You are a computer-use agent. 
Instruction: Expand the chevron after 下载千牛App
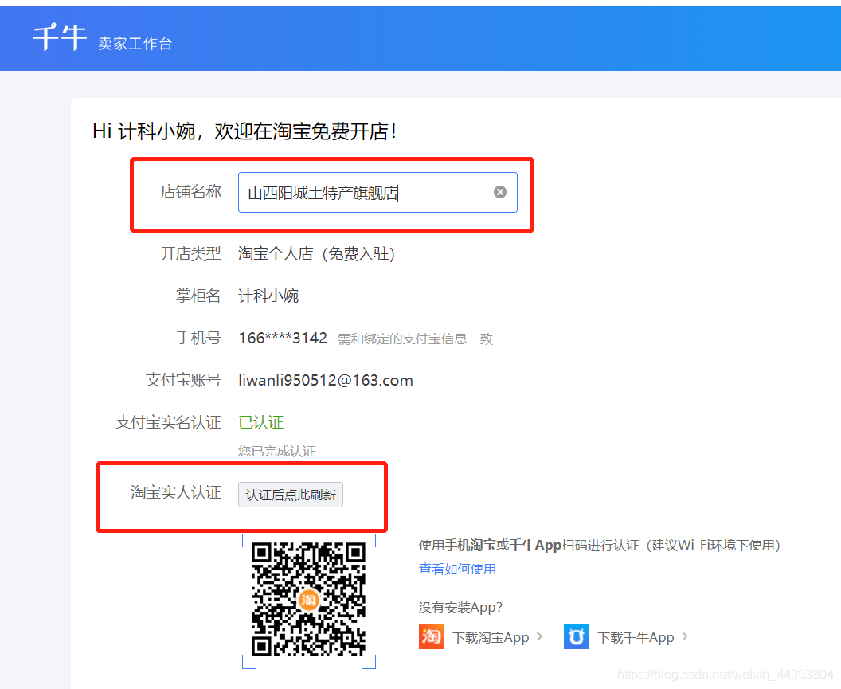pyautogui.click(x=685, y=636)
